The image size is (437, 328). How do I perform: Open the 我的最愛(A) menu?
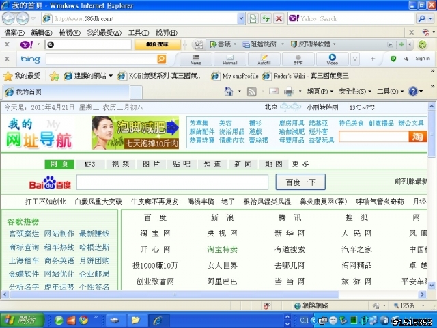pos(104,33)
